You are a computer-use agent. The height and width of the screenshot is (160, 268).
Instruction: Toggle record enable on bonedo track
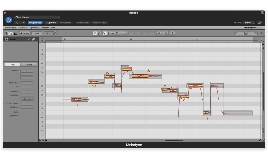7,39
